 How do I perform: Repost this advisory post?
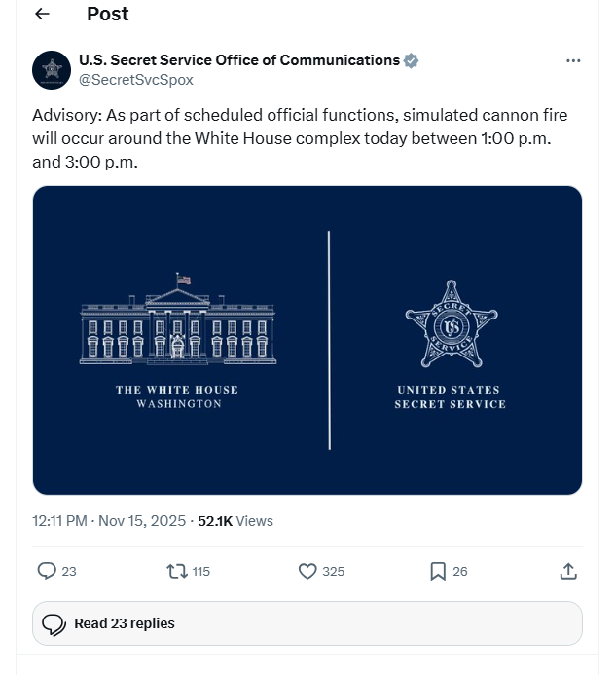click(x=177, y=571)
